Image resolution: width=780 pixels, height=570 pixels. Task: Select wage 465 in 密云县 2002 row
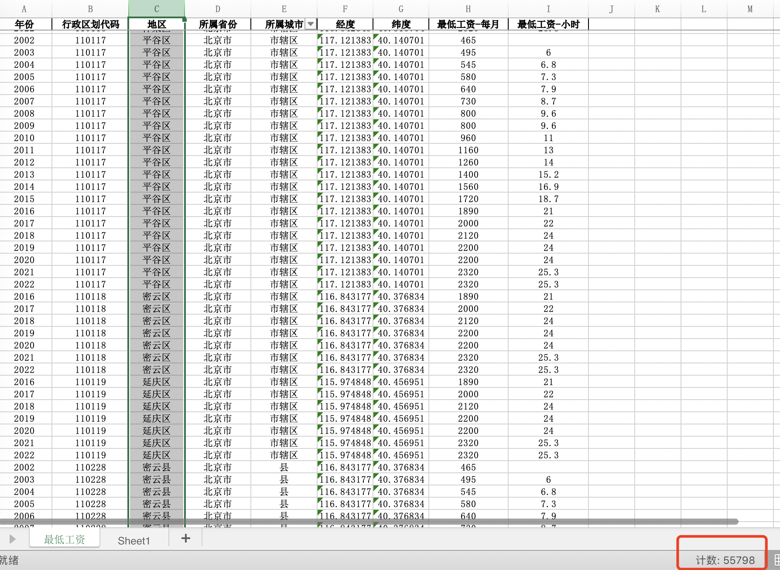click(x=468, y=467)
